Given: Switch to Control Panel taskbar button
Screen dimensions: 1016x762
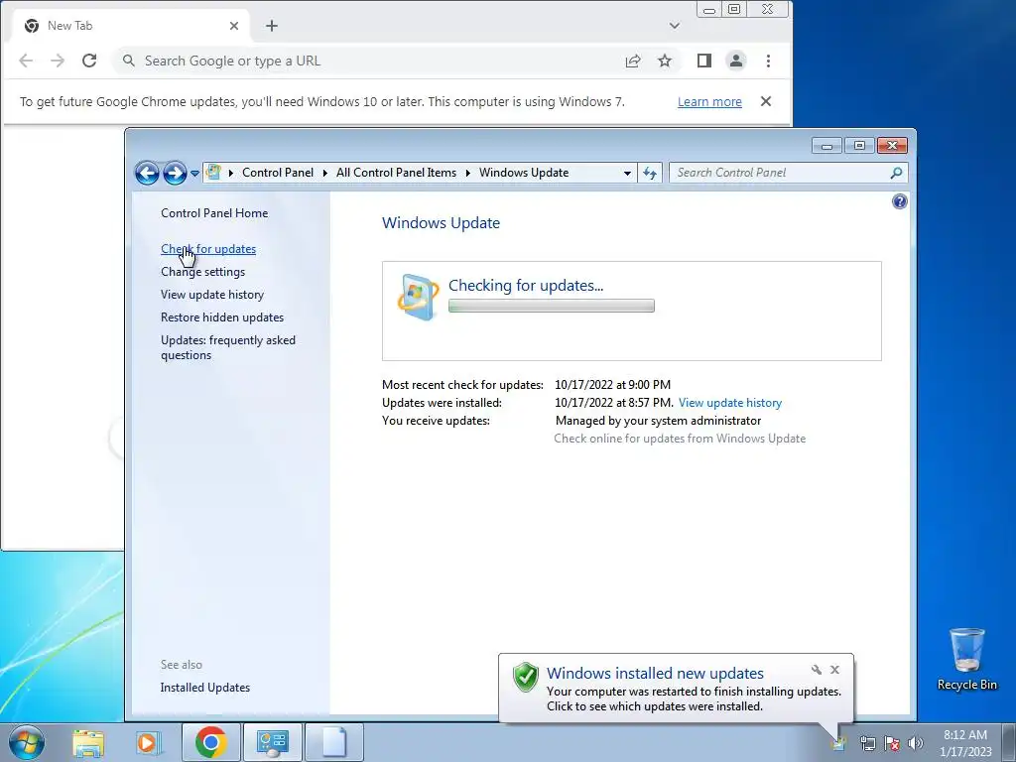Looking at the screenshot, I should point(272,742).
